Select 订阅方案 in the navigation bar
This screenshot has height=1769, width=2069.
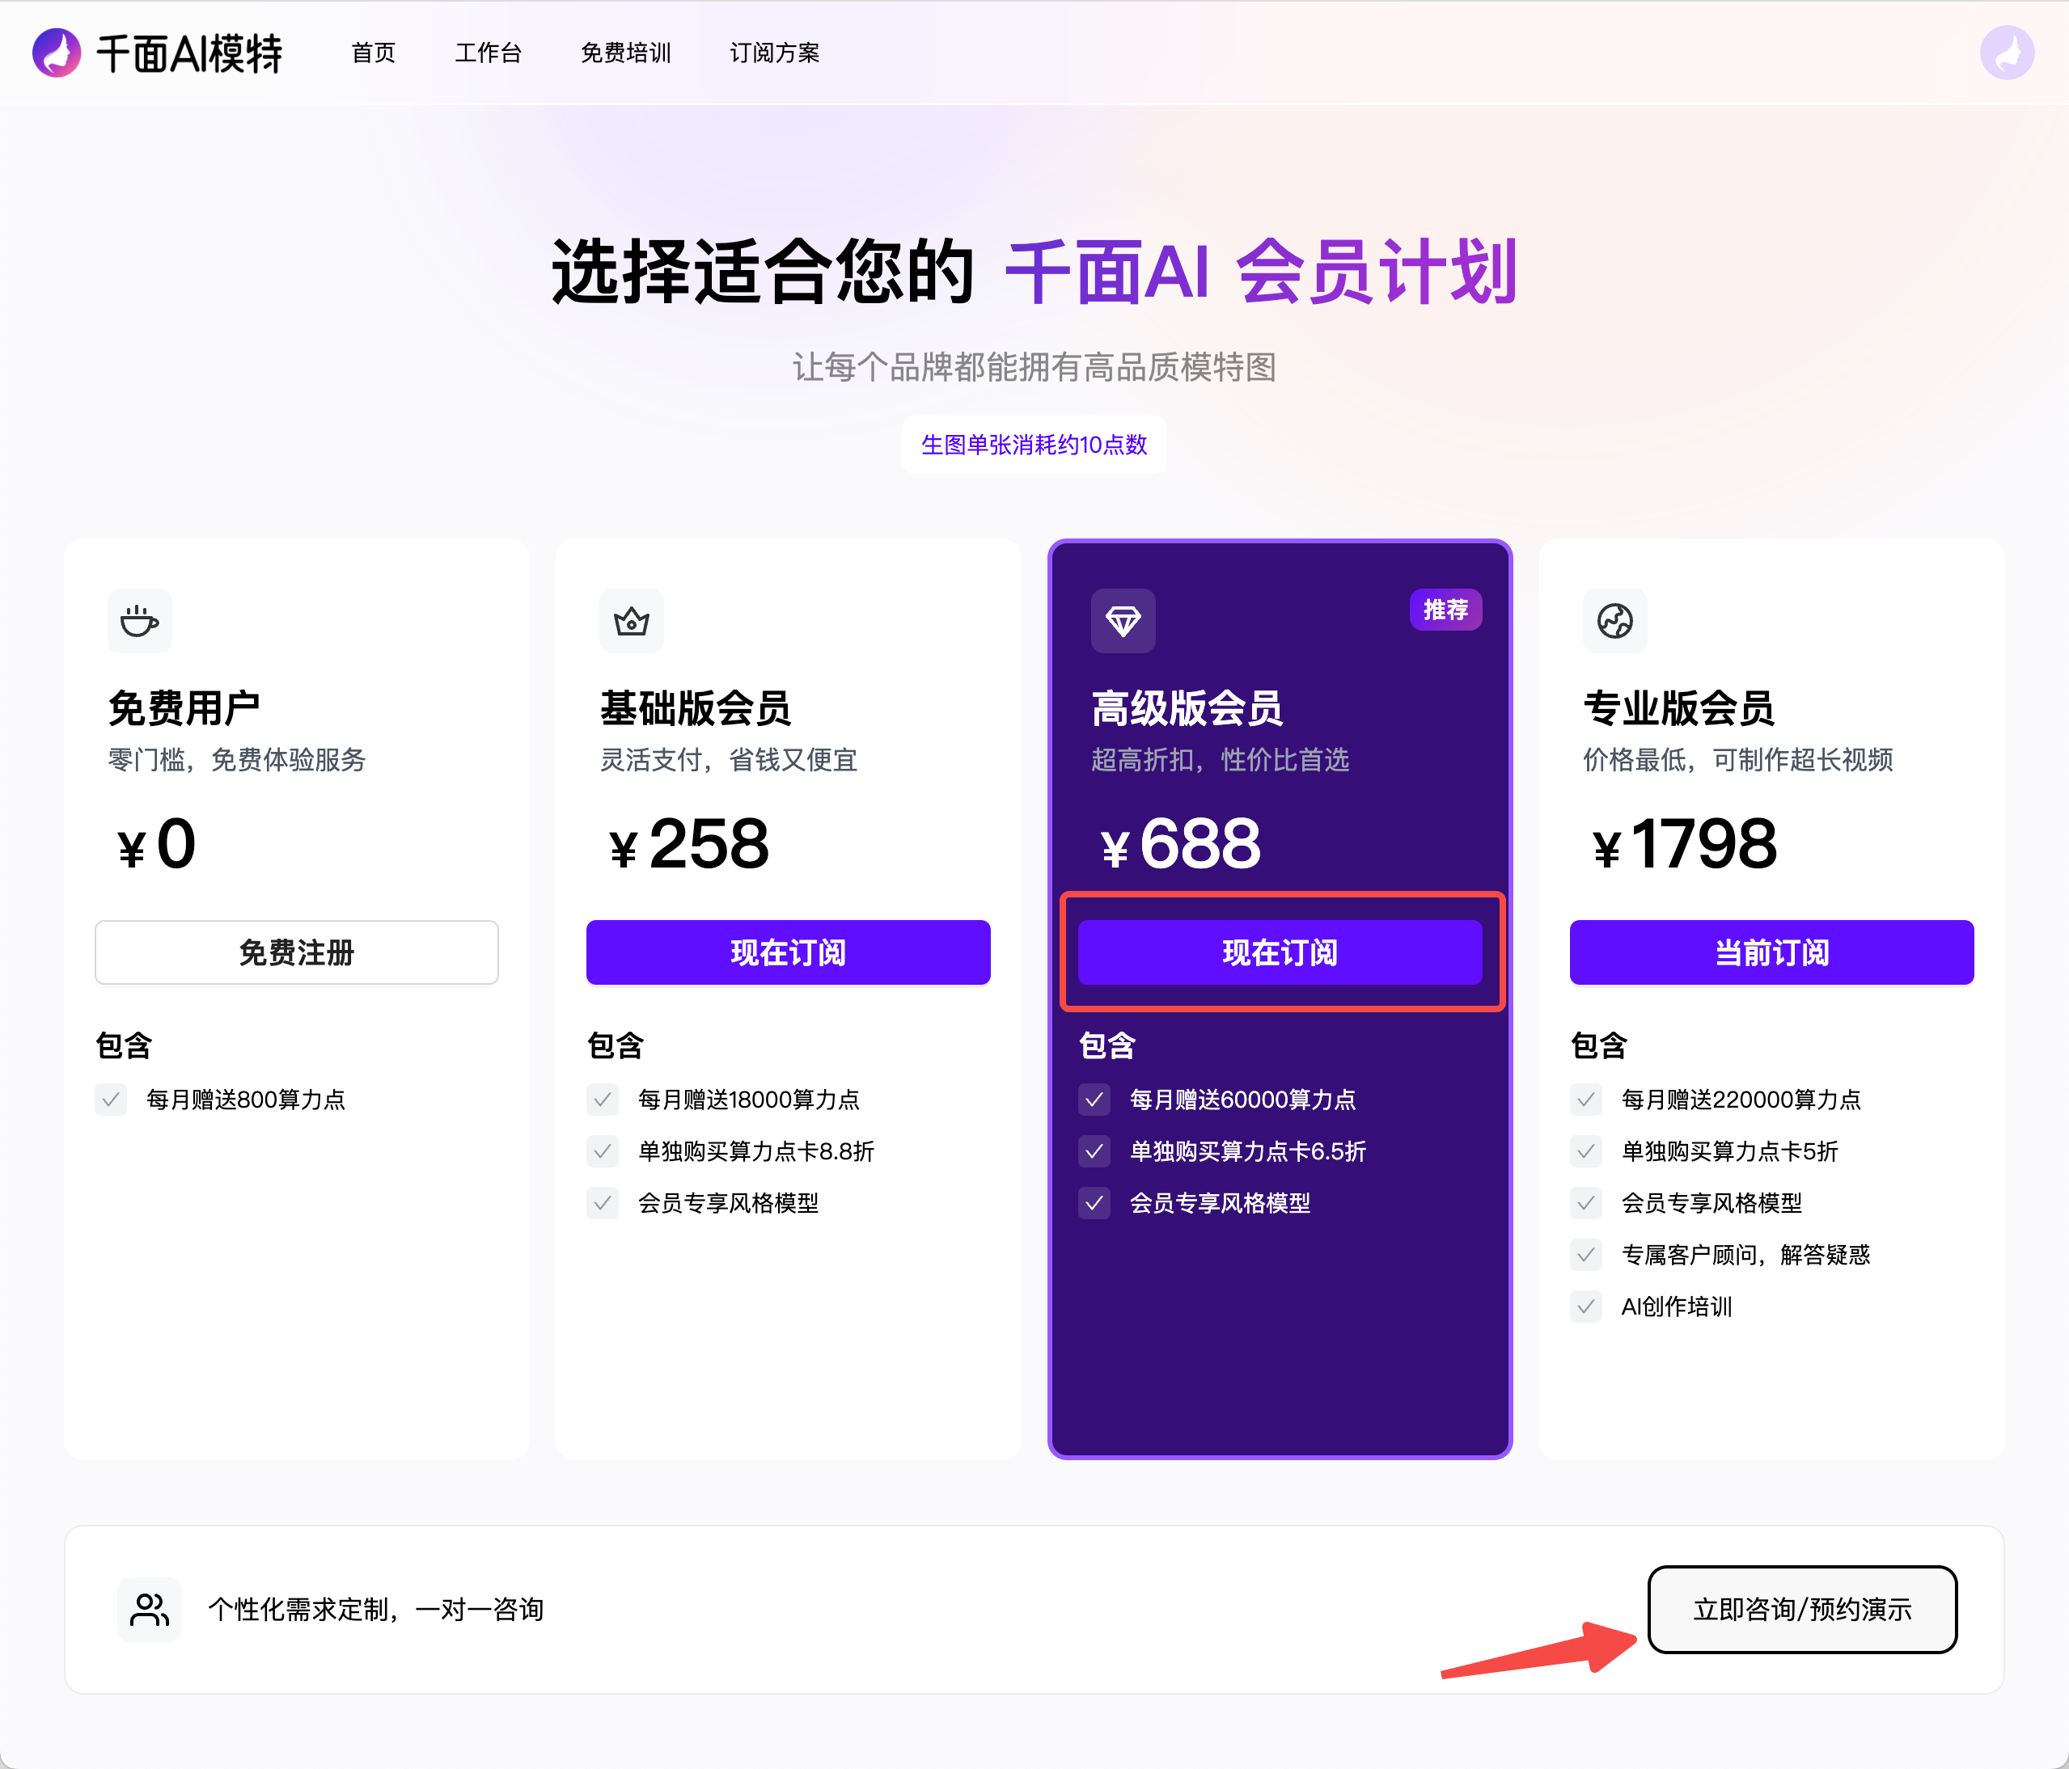(x=775, y=53)
